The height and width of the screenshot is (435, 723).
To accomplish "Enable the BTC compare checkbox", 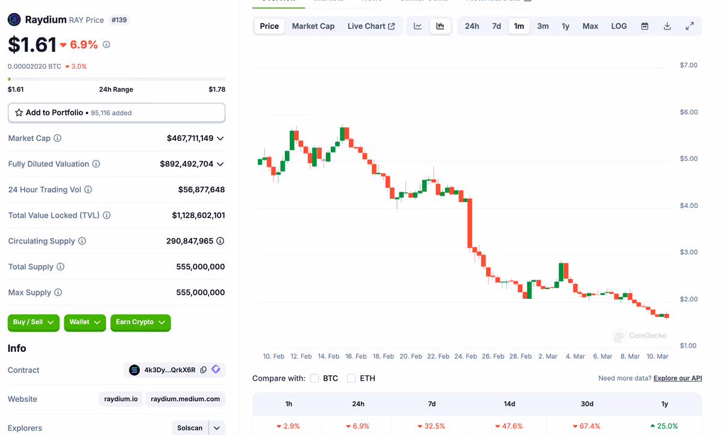I will pos(315,378).
